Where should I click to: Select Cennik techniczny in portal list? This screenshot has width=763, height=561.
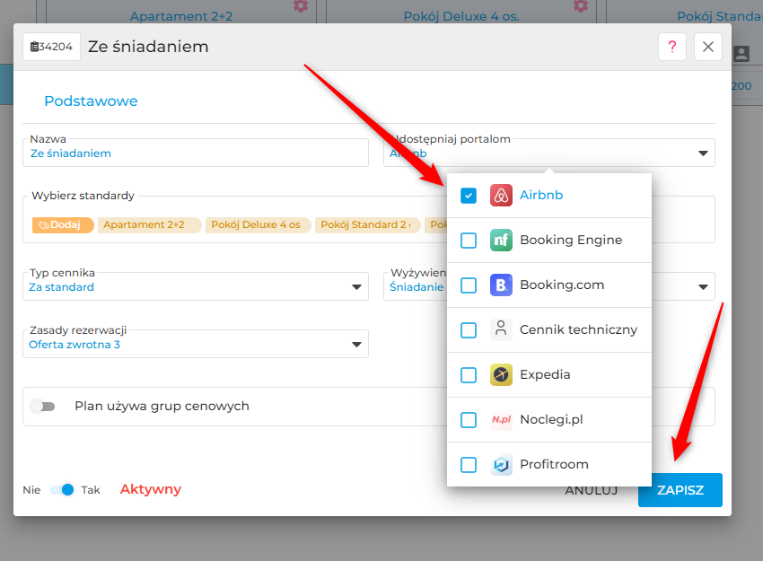(x=548, y=329)
